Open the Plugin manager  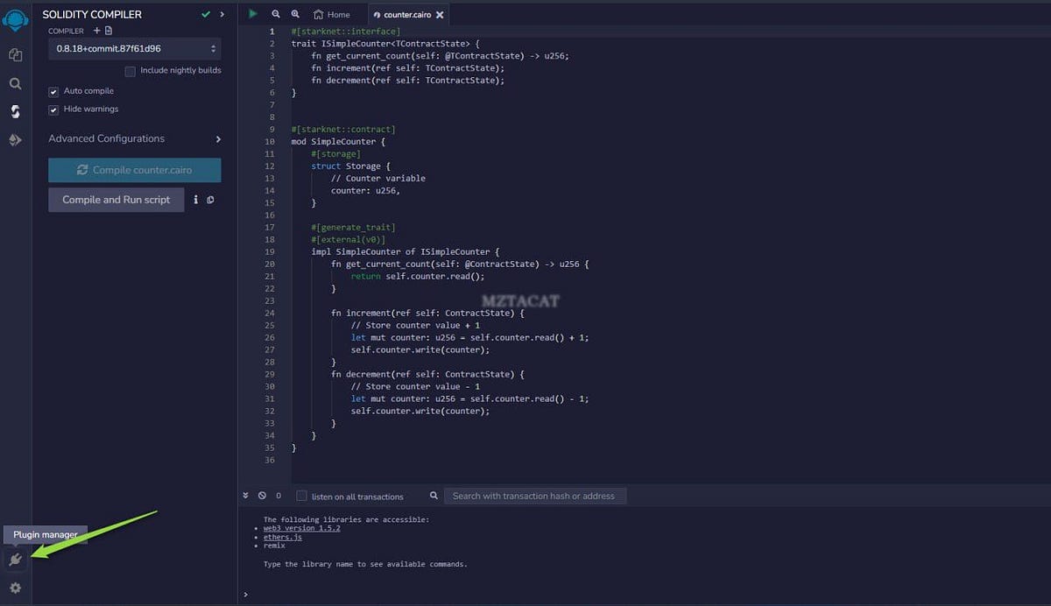(15, 559)
